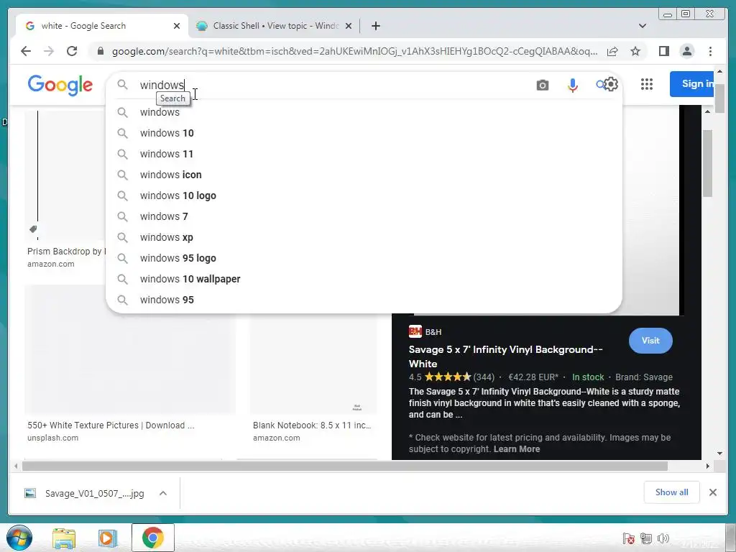The width and height of the screenshot is (736, 552).
Task: Choose suggestion 'windows xp'
Action: pyautogui.click(x=364, y=237)
